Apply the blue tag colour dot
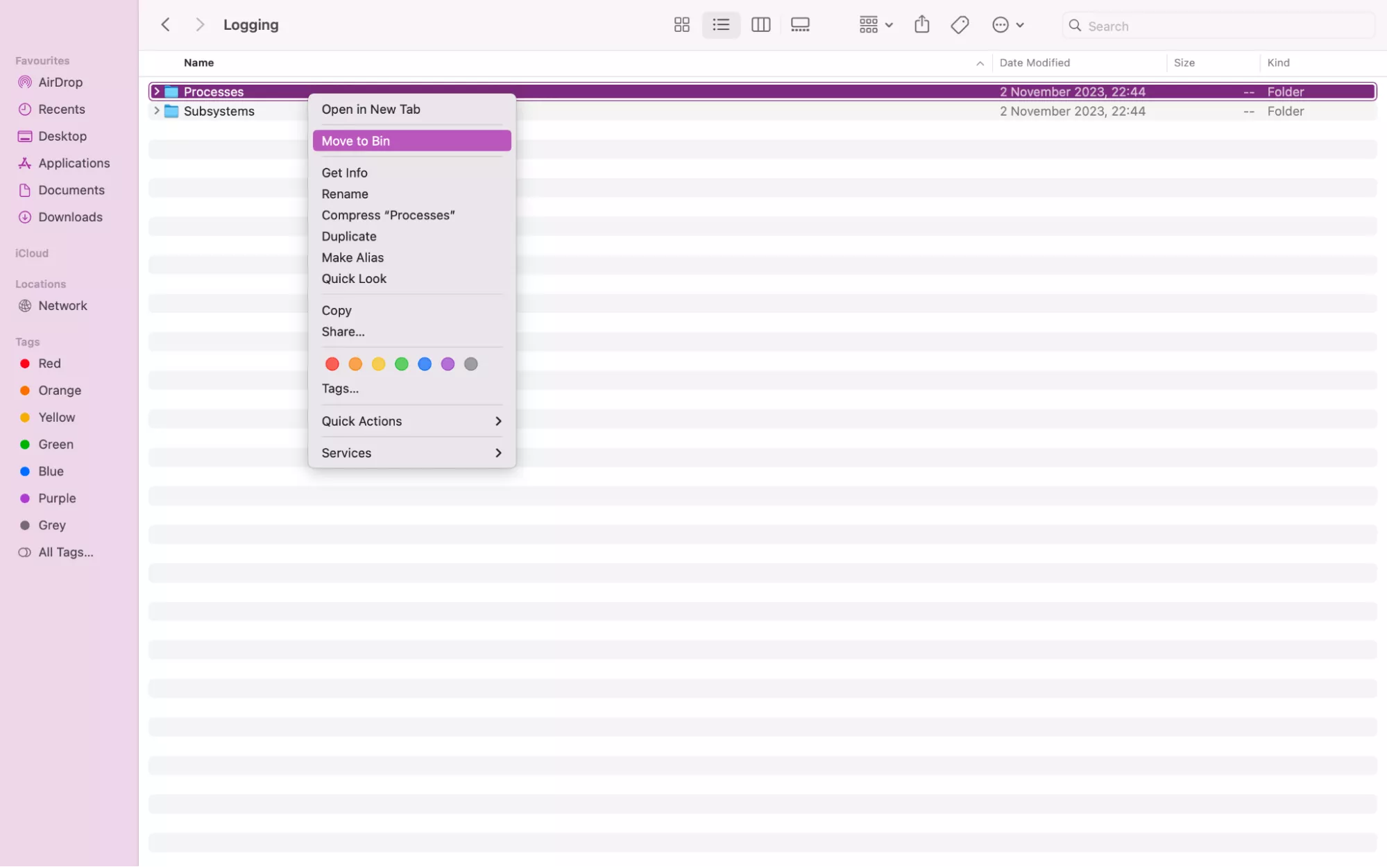This screenshot has height=867, width=1387. pos(425,364)
